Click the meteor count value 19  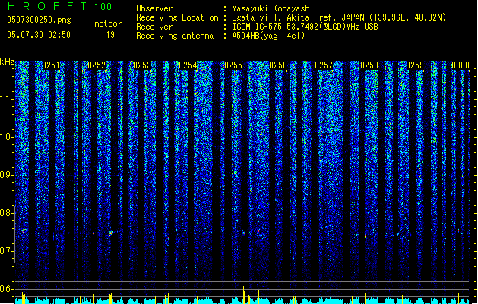[x=110, y=35]
